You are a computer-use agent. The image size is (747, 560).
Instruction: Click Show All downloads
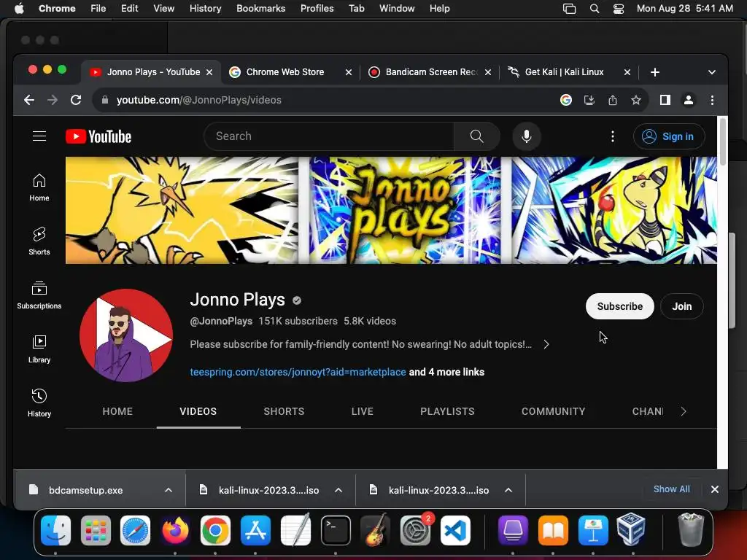pos(671,489)
